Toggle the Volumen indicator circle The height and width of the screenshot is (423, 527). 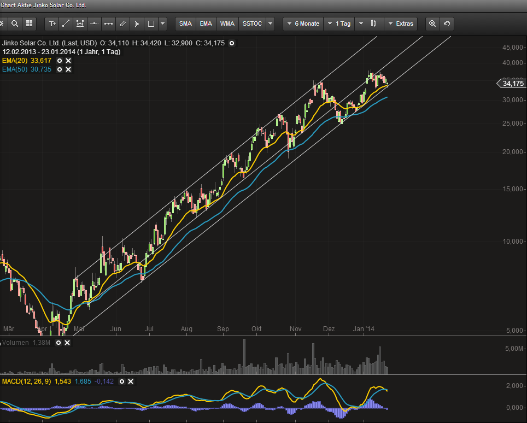coord(58,342)
